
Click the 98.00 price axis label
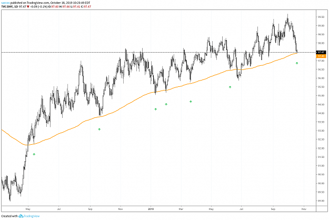tap(321, 43)
